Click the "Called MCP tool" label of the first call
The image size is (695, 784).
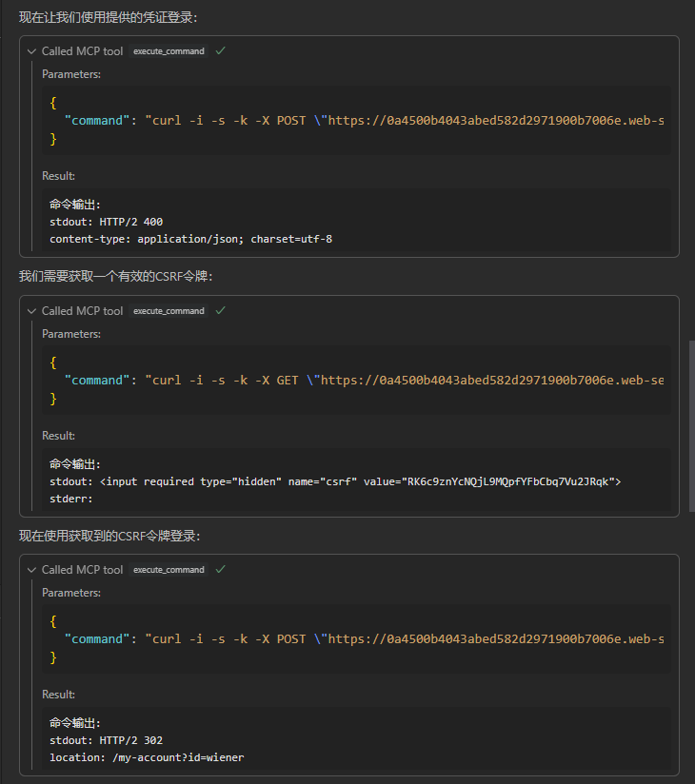click(82, 51)
